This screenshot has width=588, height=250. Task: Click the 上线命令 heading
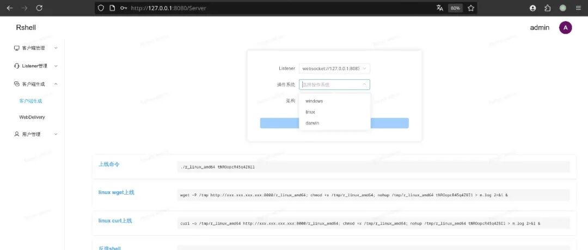(x=109, y=164)
